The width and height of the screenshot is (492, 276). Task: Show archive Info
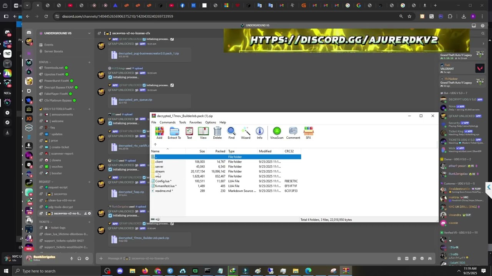pyautogui.click(x=259, y=133)
